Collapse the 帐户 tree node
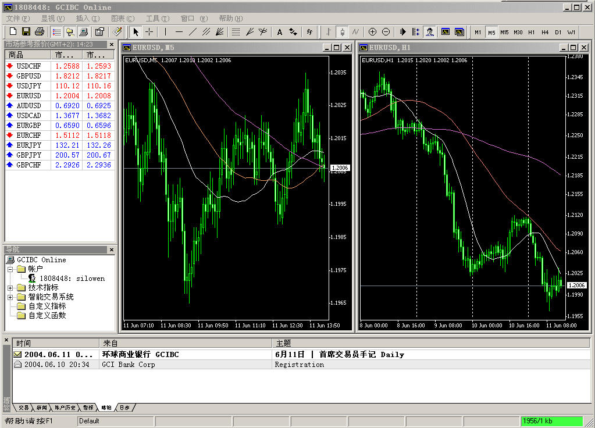Screen dimensions: 595x428 [x=10, y=269]
